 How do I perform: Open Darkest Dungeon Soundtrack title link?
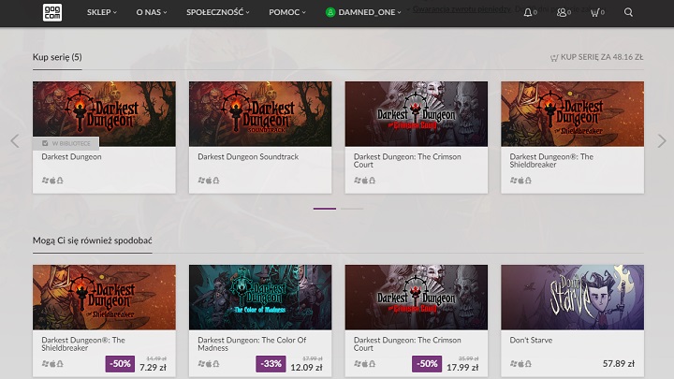(x=248, y=157)
